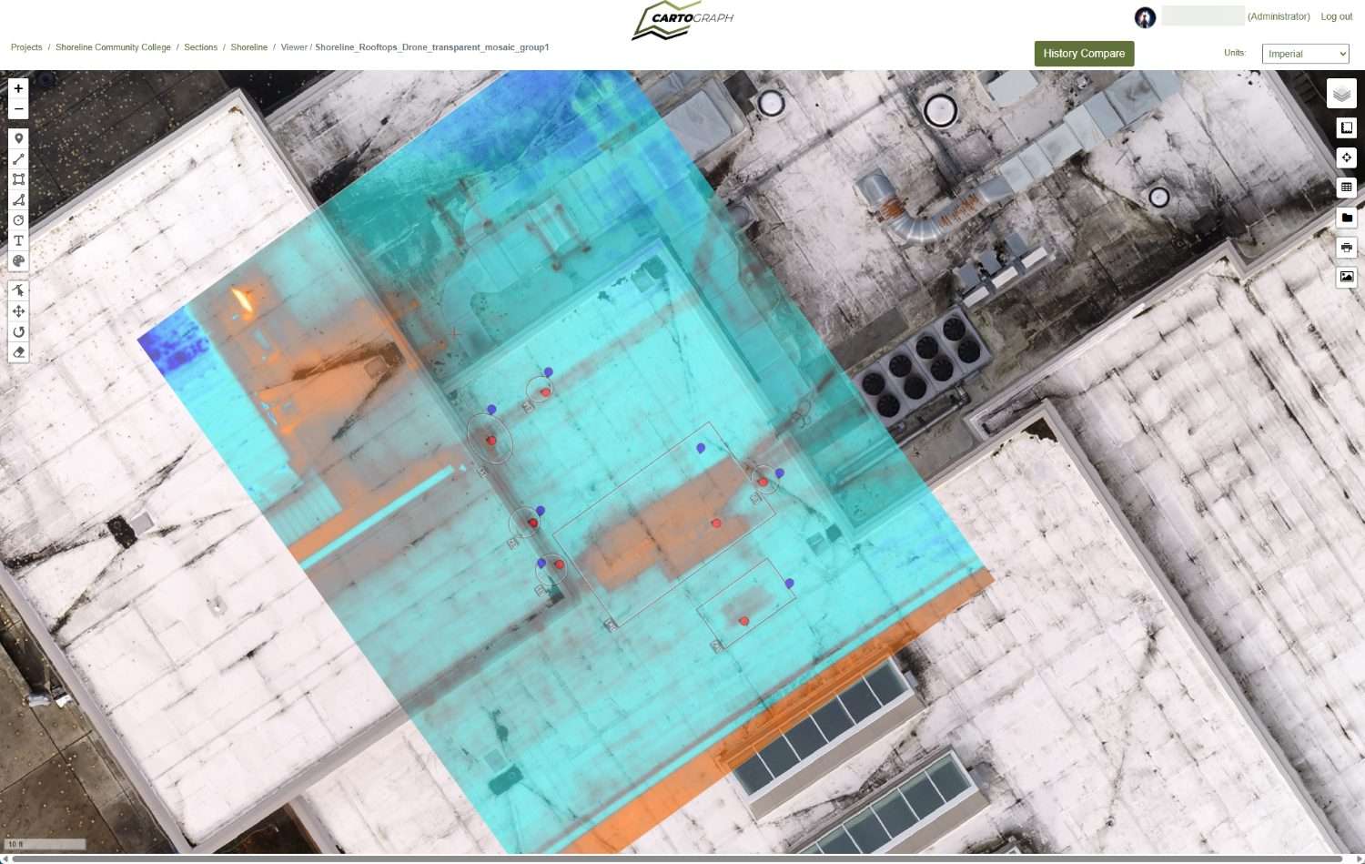Viewport: 1365px width, 864px height.
Task: Click red marker inside the small lower rectangle
Action: coord(743,621)
